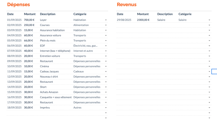Open category dropdown for Internet (box + téléphone)
Screen dimensions: 217x119
(x=106, y=51)
